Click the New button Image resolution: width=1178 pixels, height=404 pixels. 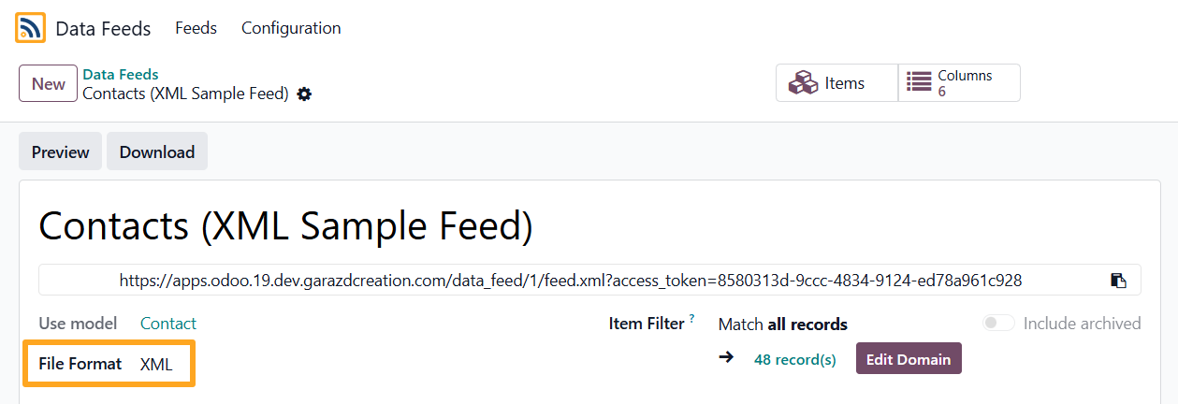(x=48, y=83)
